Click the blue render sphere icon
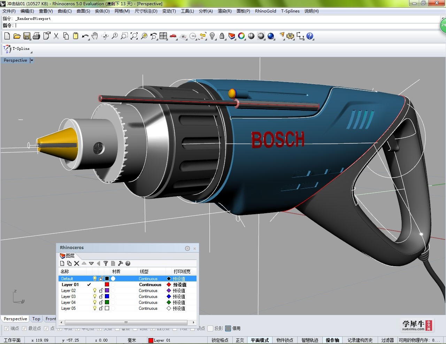446x344 pixels. tap(271, 36)
